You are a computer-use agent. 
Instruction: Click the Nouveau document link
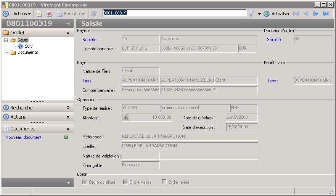[23, 137]
